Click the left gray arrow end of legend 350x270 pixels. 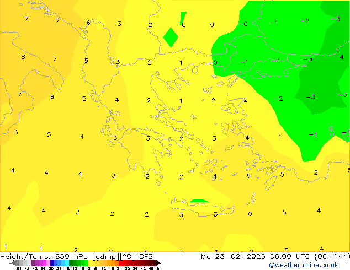tap(13, 263)
